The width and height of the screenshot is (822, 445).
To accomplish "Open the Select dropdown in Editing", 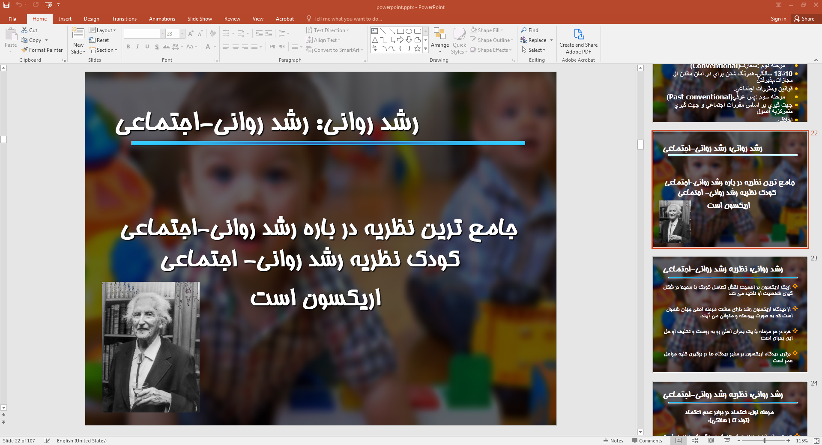I will tap(534, 50).
